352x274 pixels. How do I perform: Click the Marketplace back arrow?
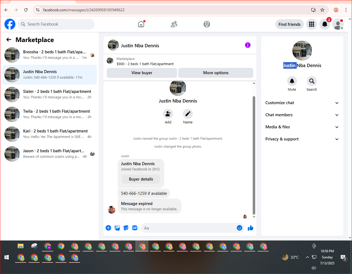pos(9,40)
